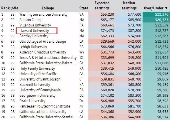Select the $22,370 over/under cell
This screenshot has width=170, height=120.
(156, 14)
